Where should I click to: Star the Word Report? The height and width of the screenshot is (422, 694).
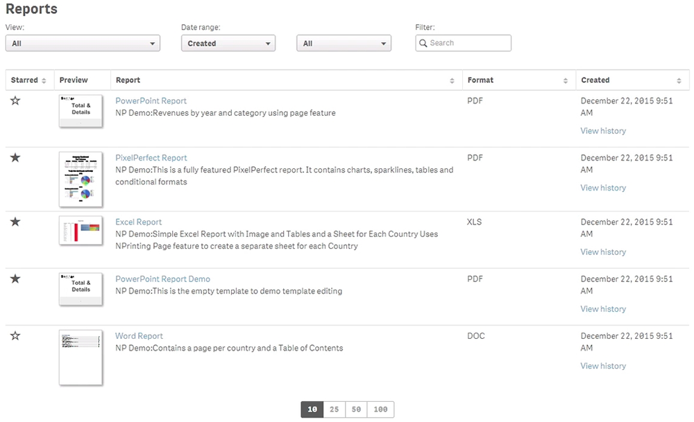pyautogui.click(x=15, y=335)
